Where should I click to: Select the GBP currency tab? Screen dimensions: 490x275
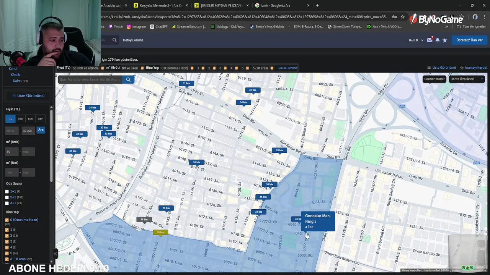tap(40, 119)
